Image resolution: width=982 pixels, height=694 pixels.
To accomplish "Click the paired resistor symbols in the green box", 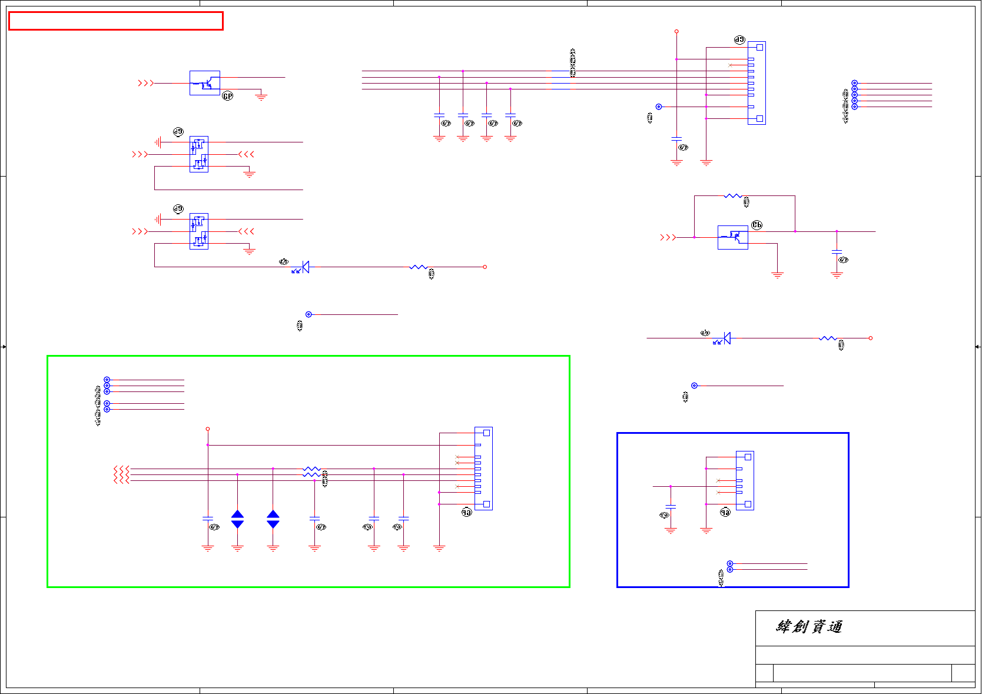I will 311,471.
